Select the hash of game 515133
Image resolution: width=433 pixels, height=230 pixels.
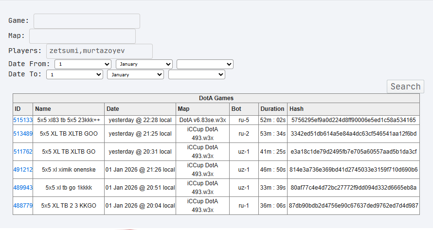click(x=353, y=120)
